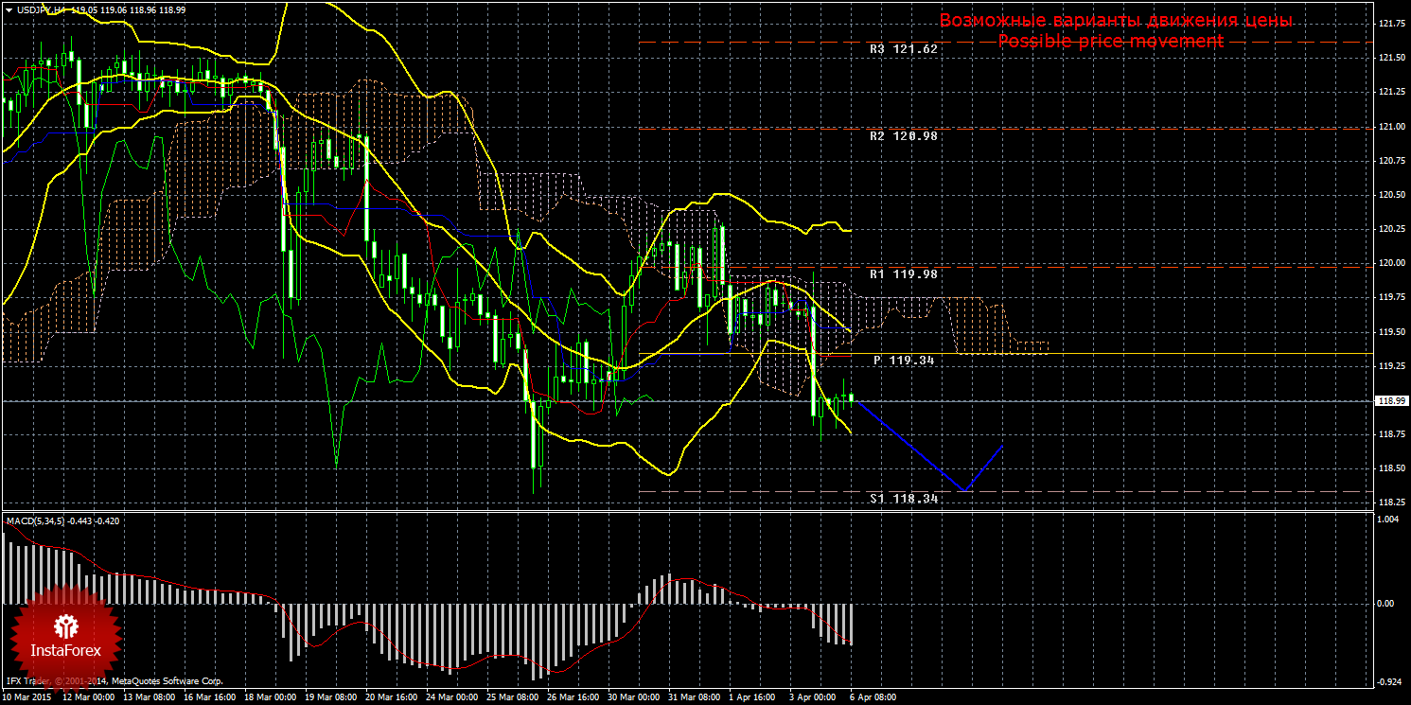Select the S1 118.34 support label

point(903,498)
